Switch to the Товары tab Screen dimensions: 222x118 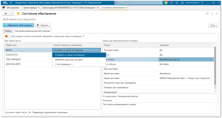[x=8, y=31]
